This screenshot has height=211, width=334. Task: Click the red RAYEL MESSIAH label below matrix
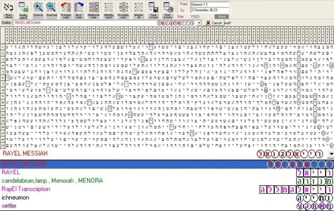coord(25,153)
